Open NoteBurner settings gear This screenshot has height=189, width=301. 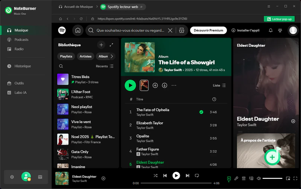(x=12, y=177)
